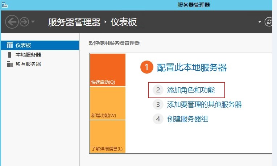
Task: Click the 配置此本地服务器 link
Action: [x=191, y=67]
